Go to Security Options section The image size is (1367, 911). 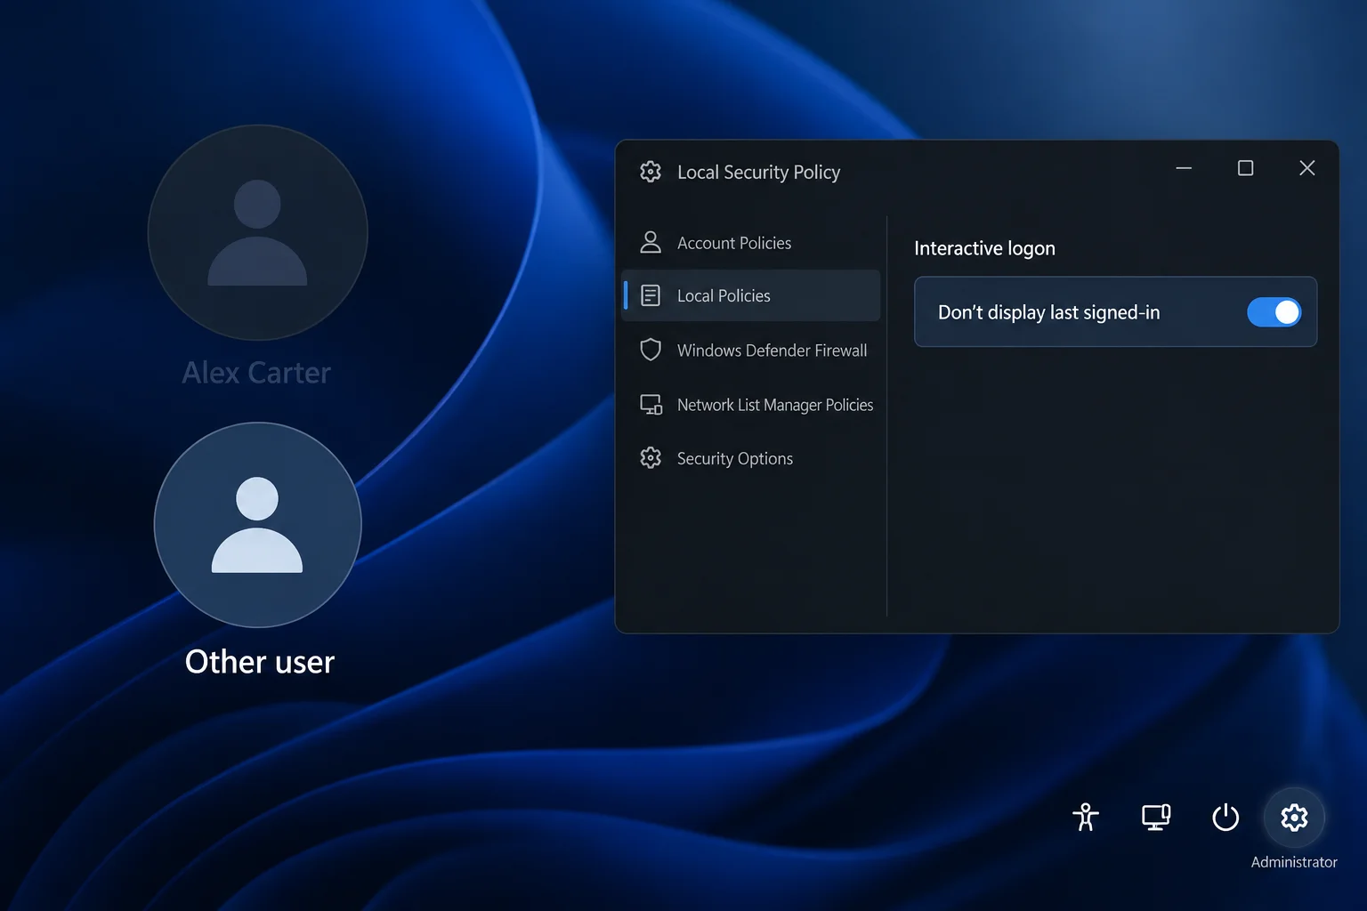pyautogui.click(x=751, y=458)
